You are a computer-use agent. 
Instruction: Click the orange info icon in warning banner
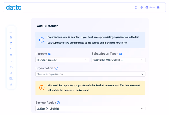pyautogui.click(x=42, y=88)
